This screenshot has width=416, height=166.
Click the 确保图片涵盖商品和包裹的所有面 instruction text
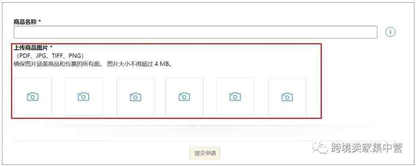pos(58,64)
